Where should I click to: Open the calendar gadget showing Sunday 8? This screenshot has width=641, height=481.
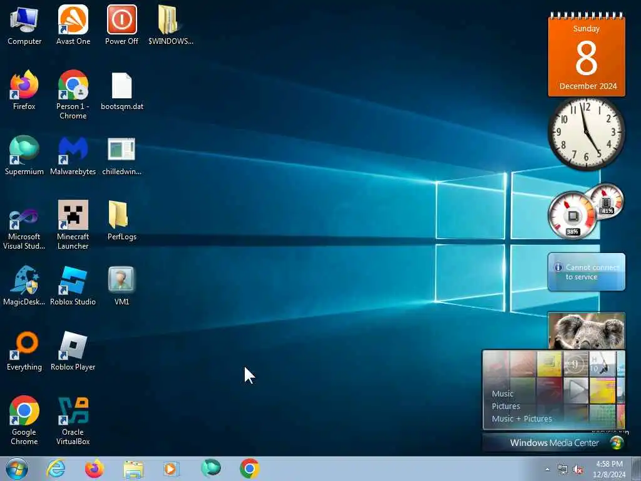coord(586,55)
